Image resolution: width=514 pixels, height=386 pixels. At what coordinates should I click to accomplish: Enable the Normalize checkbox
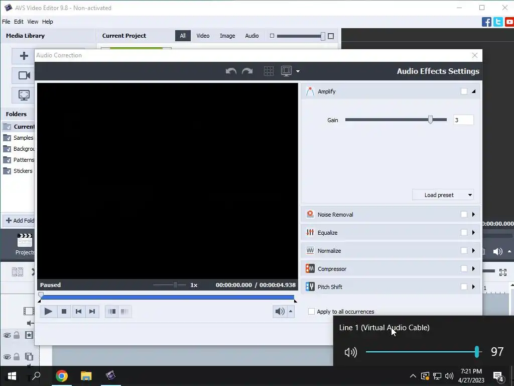[464, 250]
